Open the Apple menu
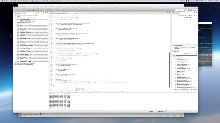The height and width of the screenshot is (123, 220). tap(2, 1)
